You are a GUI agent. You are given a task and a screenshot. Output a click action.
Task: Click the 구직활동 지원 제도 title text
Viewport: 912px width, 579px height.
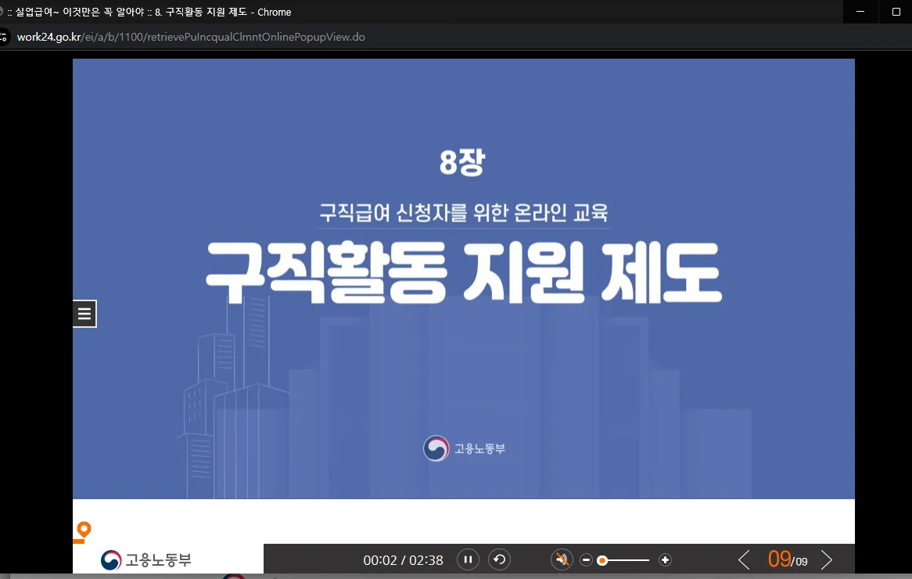click(464, 273)
